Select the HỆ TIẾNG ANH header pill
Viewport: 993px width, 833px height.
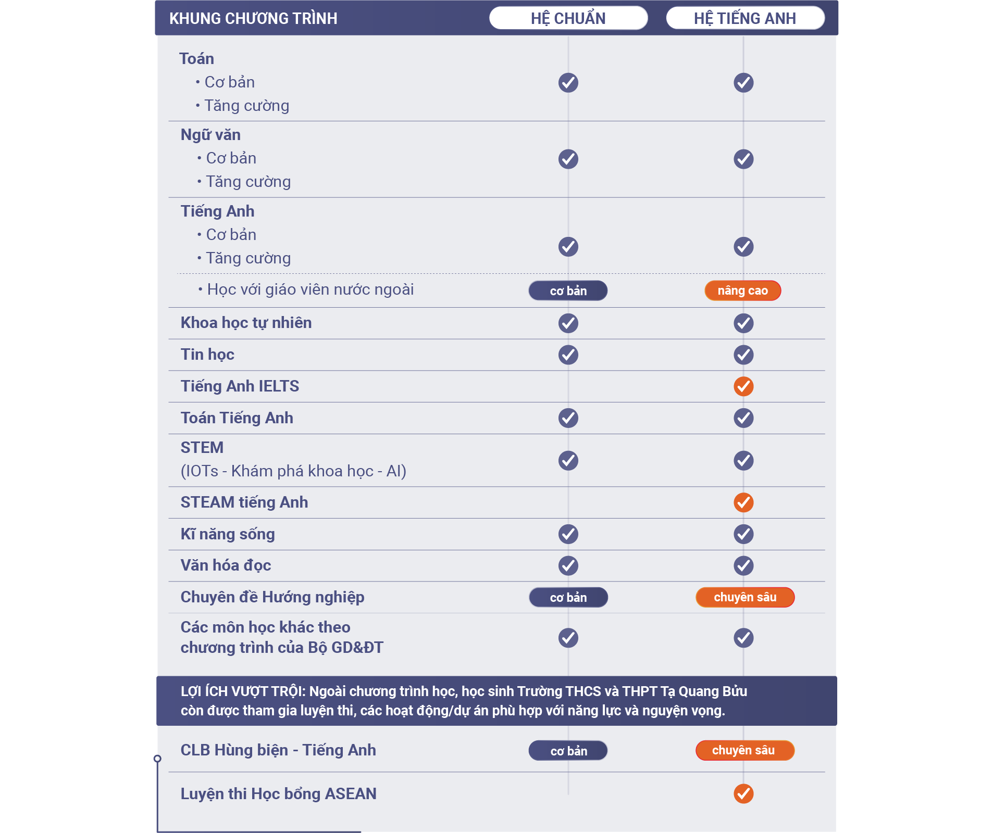tap(744, 18)
